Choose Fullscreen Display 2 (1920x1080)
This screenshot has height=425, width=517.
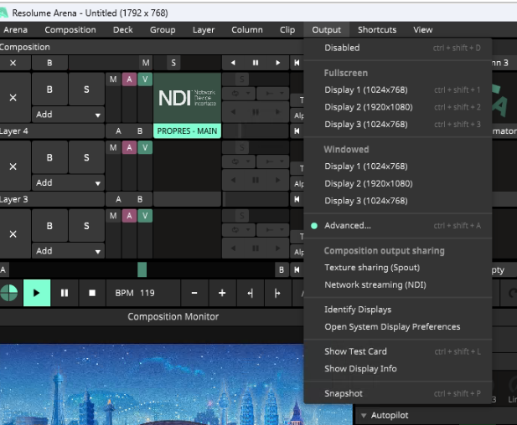pyautogui.click(x=398, y=107)
